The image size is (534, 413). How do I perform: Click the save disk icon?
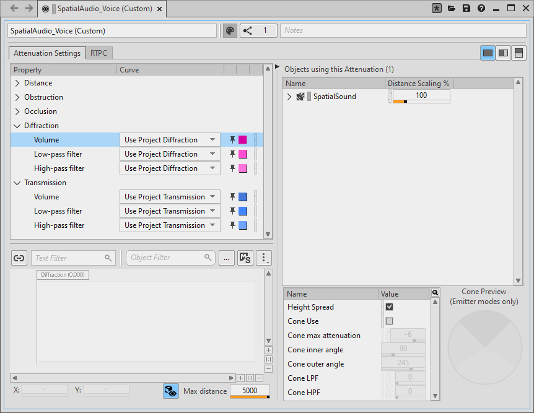pos(466,9)
